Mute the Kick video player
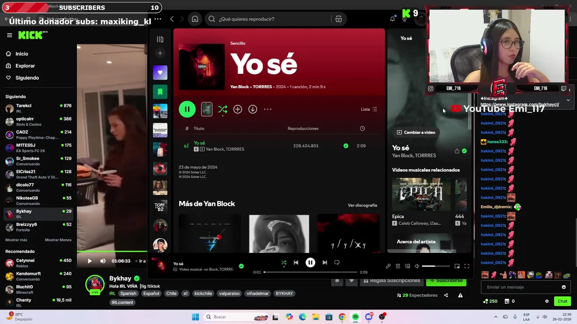This screenshot has width=577, height=324. 103,261
